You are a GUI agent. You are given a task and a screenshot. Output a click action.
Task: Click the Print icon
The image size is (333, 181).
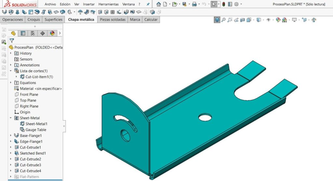pos(194,4)
